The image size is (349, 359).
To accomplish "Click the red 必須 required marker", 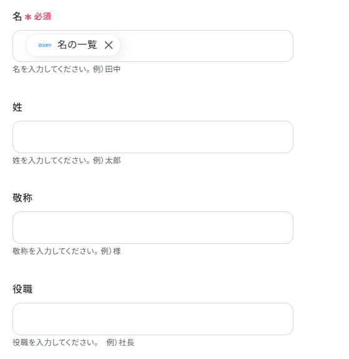I will click(42, 16).
